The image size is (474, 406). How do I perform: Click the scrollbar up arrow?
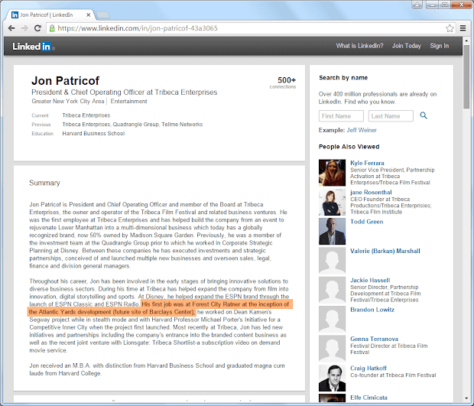[x=466, y=40]
